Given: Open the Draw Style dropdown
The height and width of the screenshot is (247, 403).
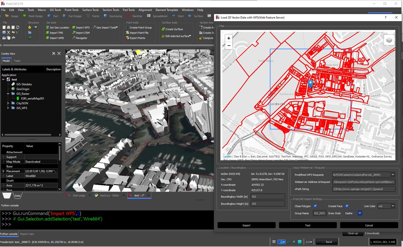Looking at the screenshot, I should pyautogui.click(x=360, y=213).
